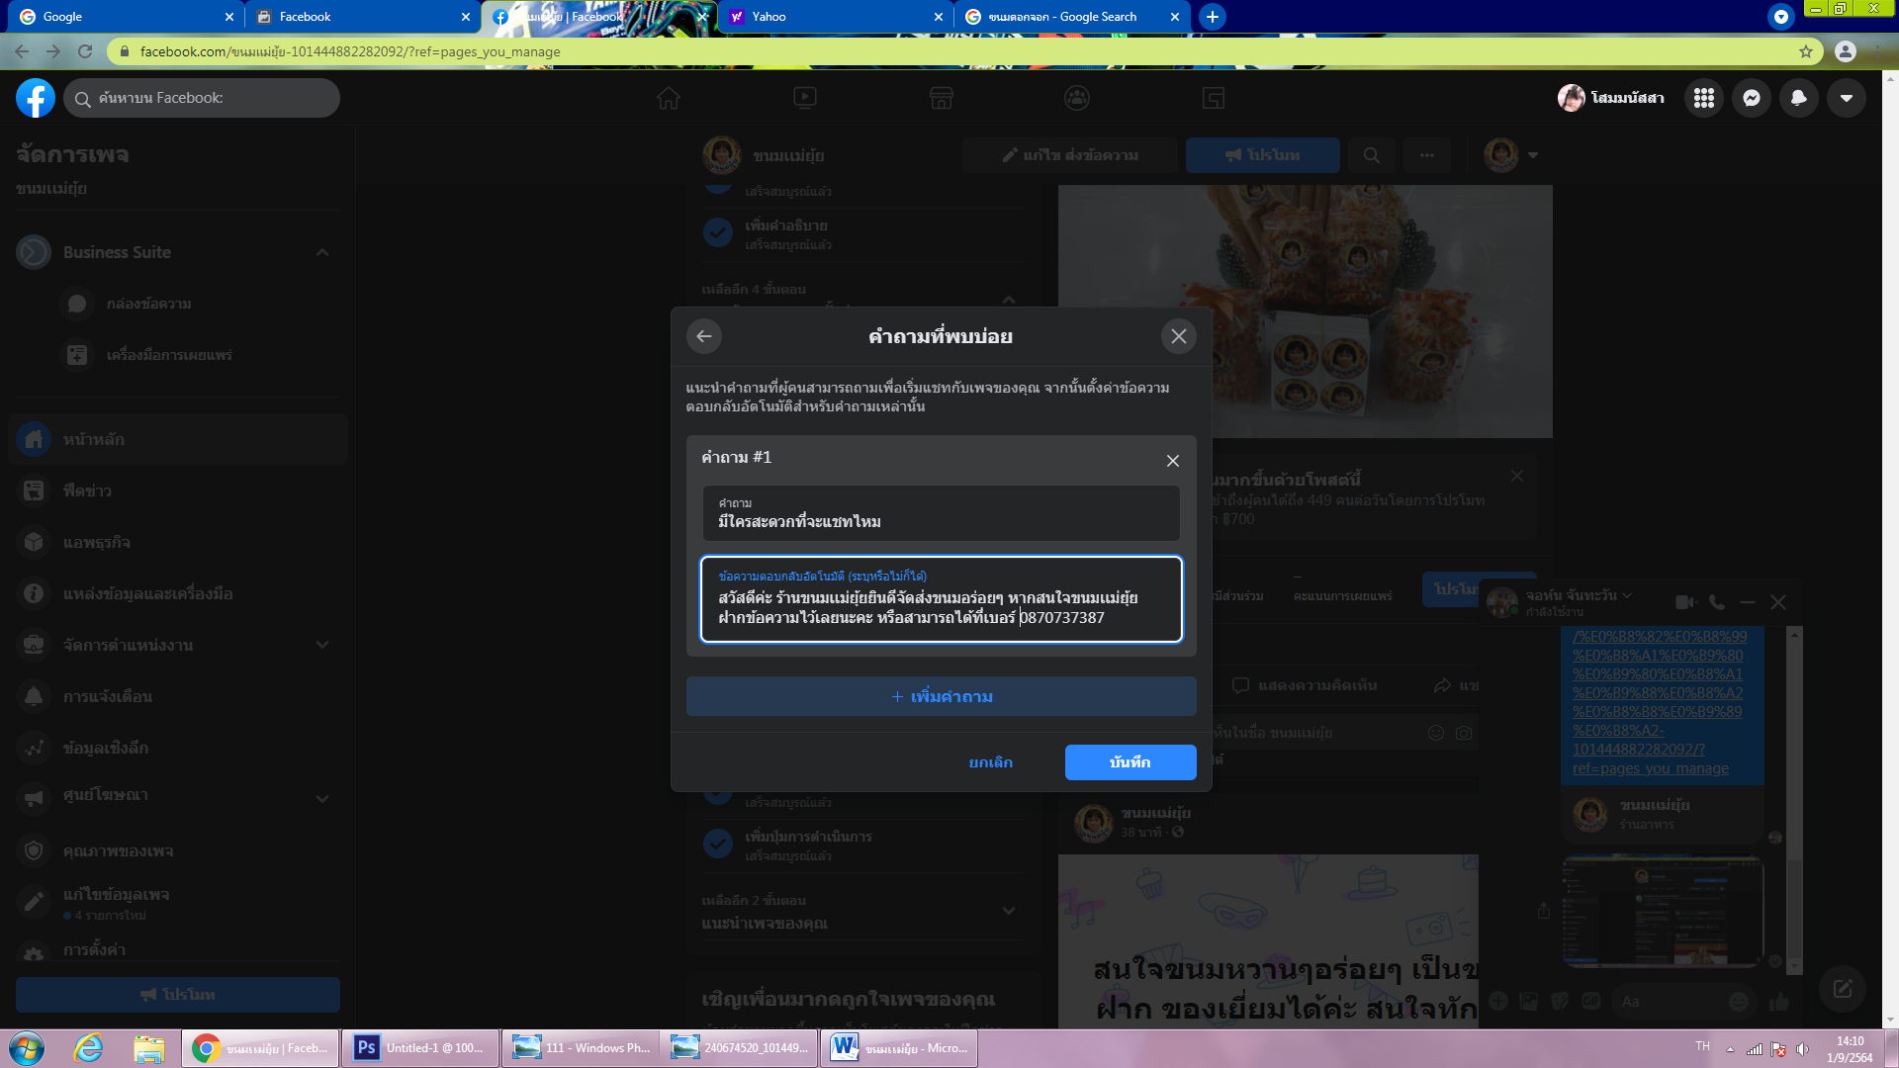
Task: Open the Messenger icon in top bar
Action: 1751,98
